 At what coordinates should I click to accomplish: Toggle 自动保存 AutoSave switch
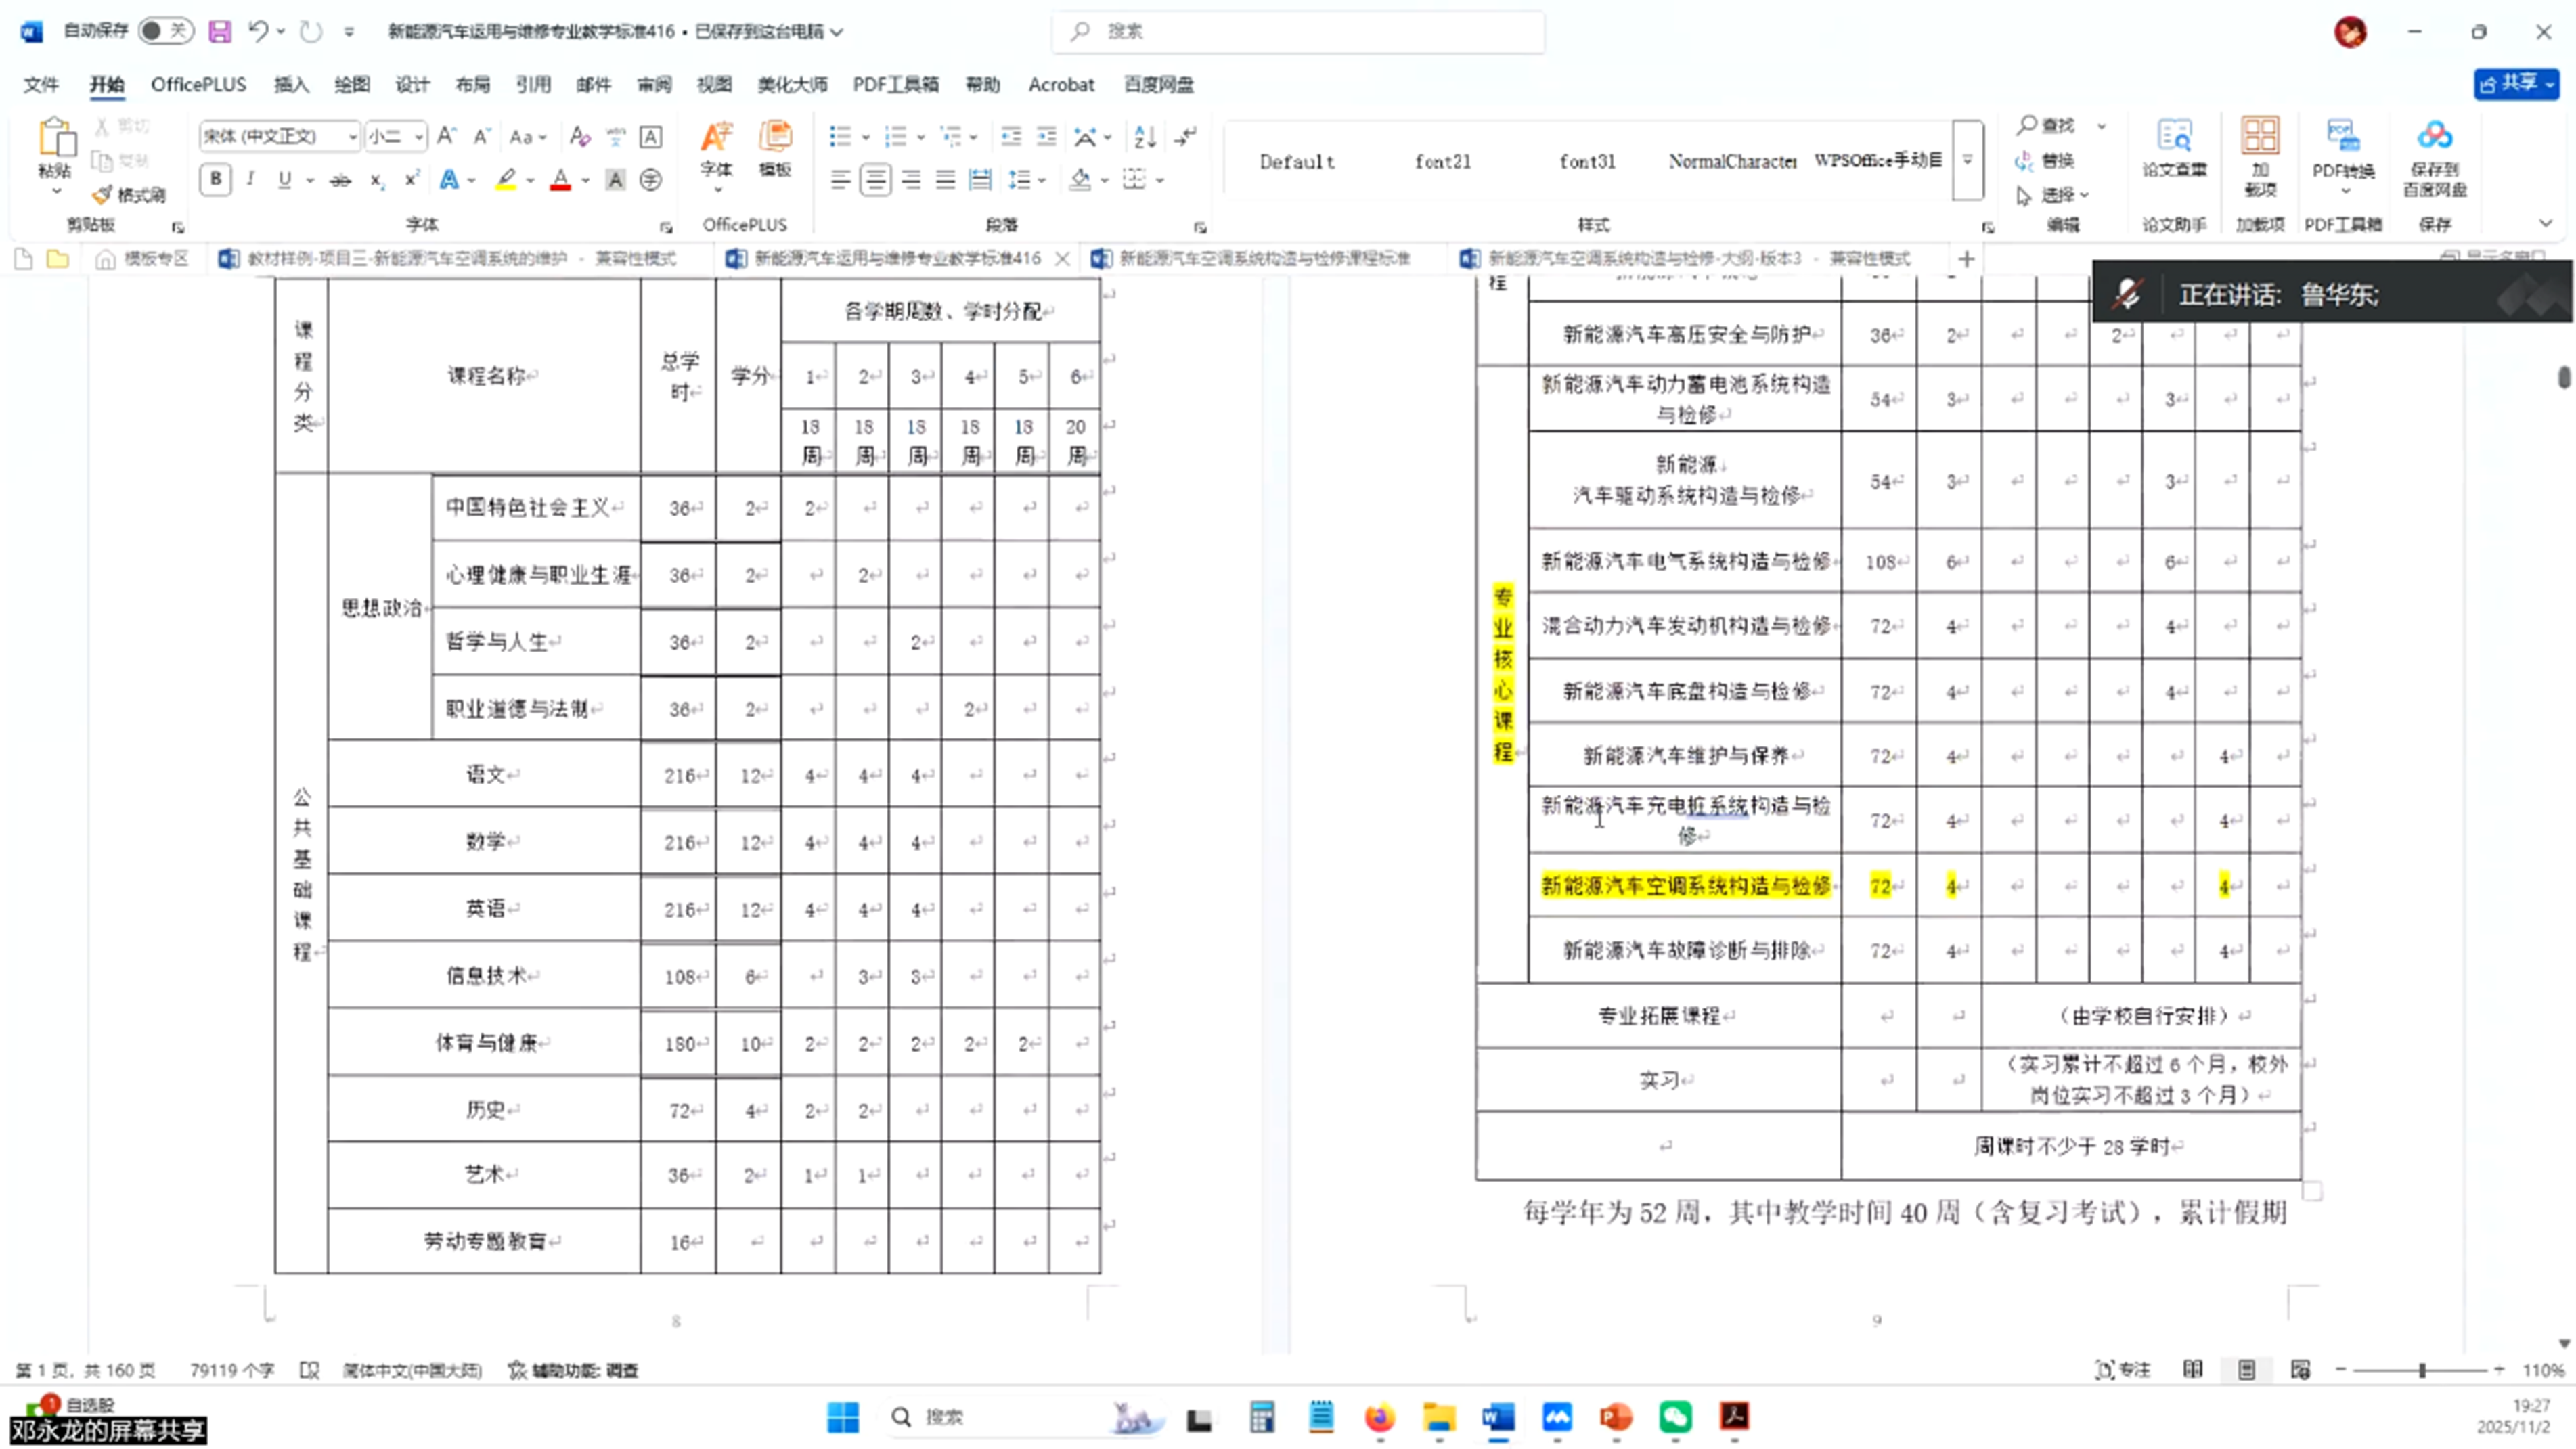point(165,31)
